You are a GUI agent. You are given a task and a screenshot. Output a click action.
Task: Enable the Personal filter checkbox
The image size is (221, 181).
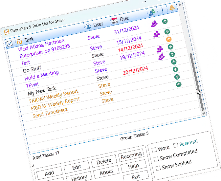(x=176, y=145)
